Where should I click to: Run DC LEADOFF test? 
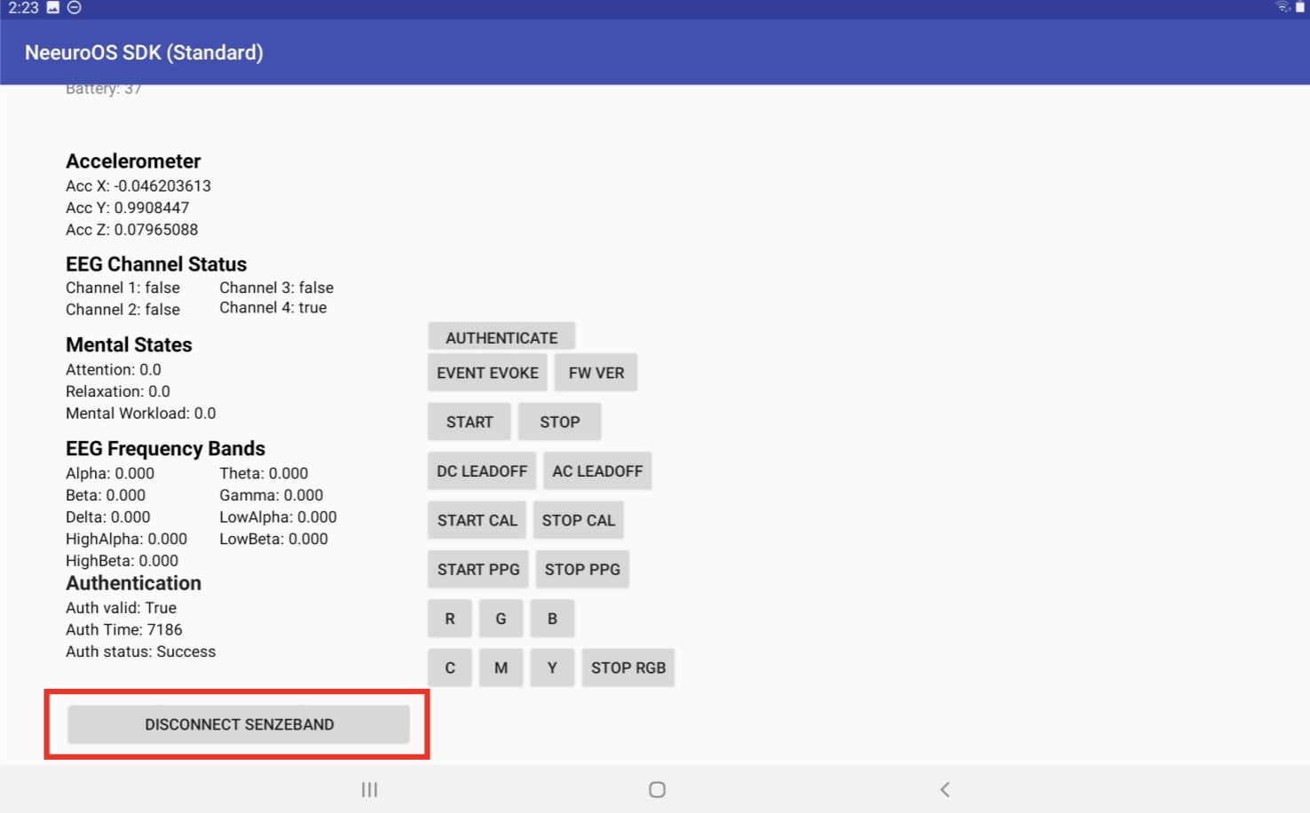pos(481,470)
